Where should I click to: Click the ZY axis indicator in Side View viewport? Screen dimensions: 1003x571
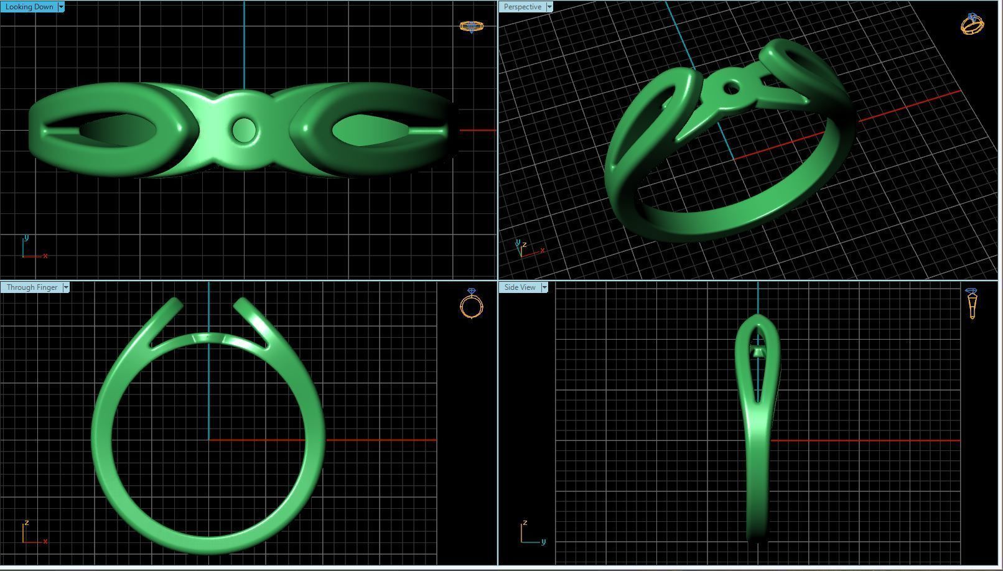pyautogui.click(x=533, y=533)
